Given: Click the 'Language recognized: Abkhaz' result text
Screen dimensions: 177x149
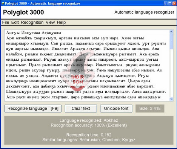Looking at the screenshot, I should tap(89, 120).
